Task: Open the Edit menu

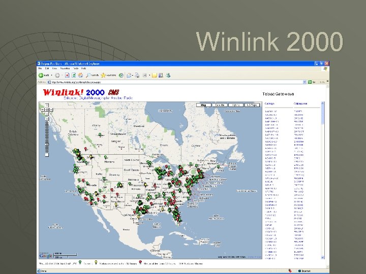Action: point(47,68)
